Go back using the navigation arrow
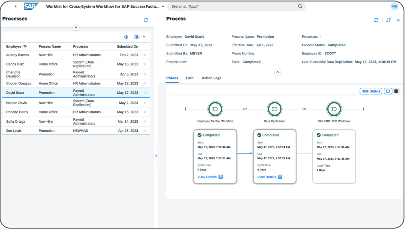405x229 pixels. pos(16,6)
